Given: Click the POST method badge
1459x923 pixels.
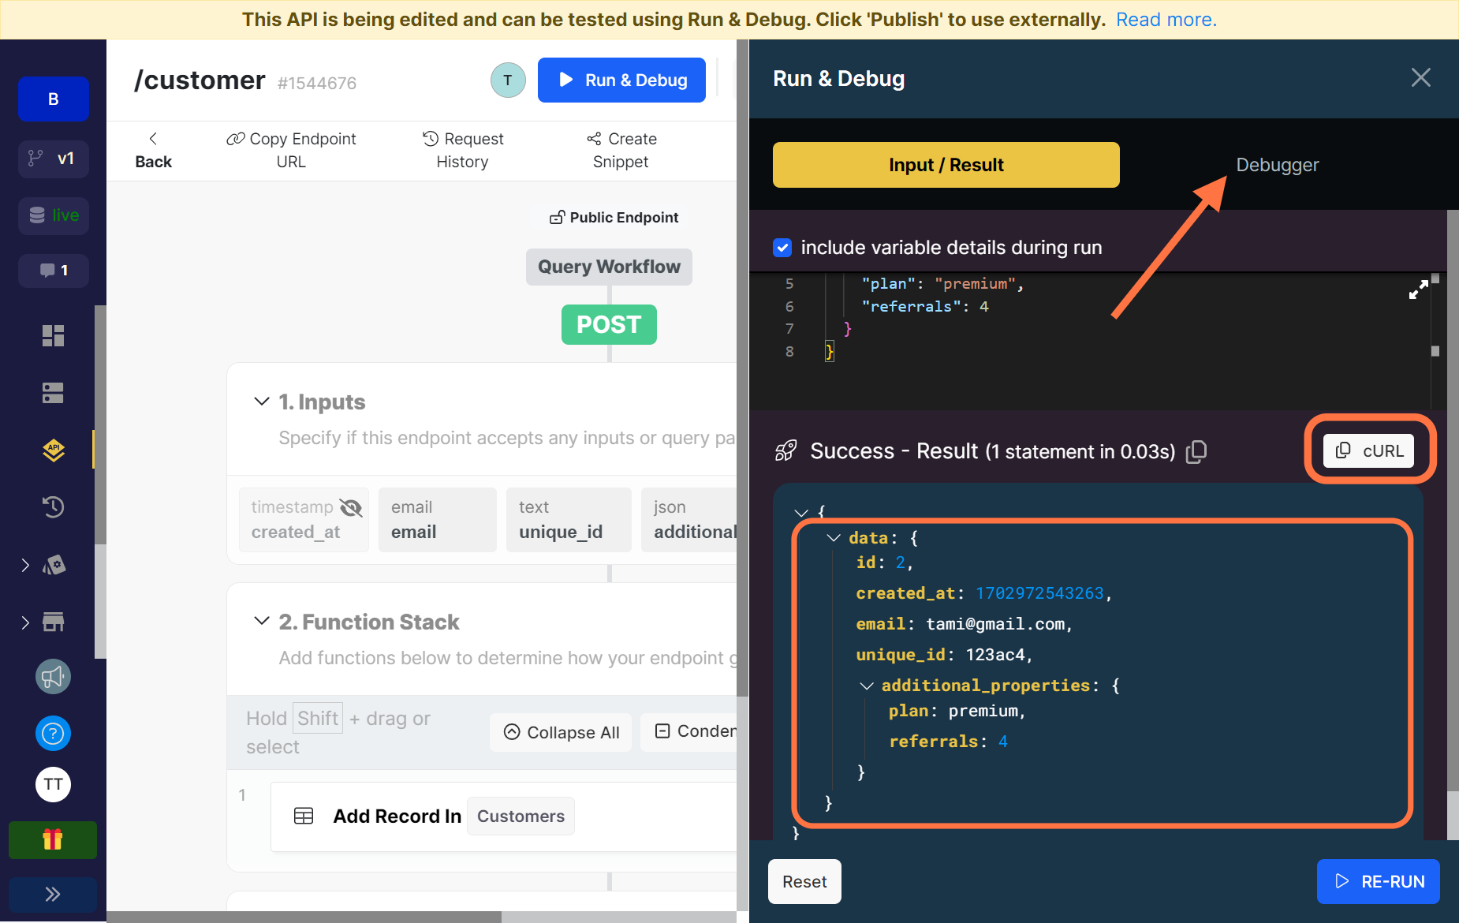Looking at the screenshot, I should coord(609,324).
